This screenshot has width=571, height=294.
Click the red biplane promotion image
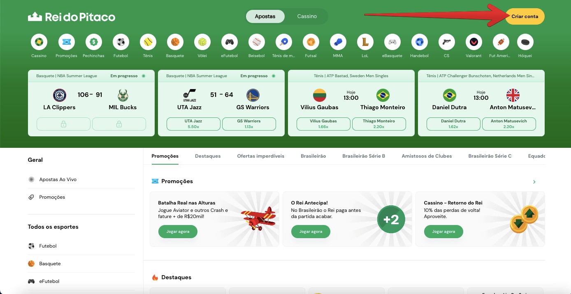[x=258, y=218]
